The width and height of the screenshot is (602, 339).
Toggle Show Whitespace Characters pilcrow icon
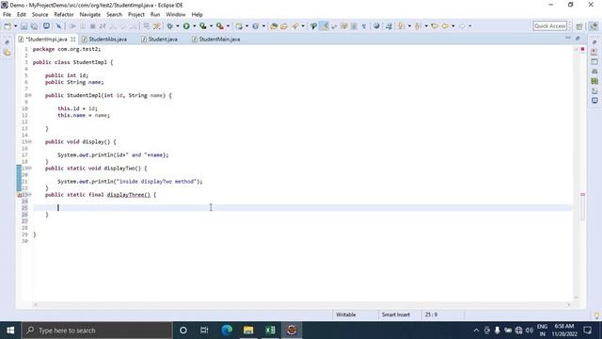click(x=364, y=26)
